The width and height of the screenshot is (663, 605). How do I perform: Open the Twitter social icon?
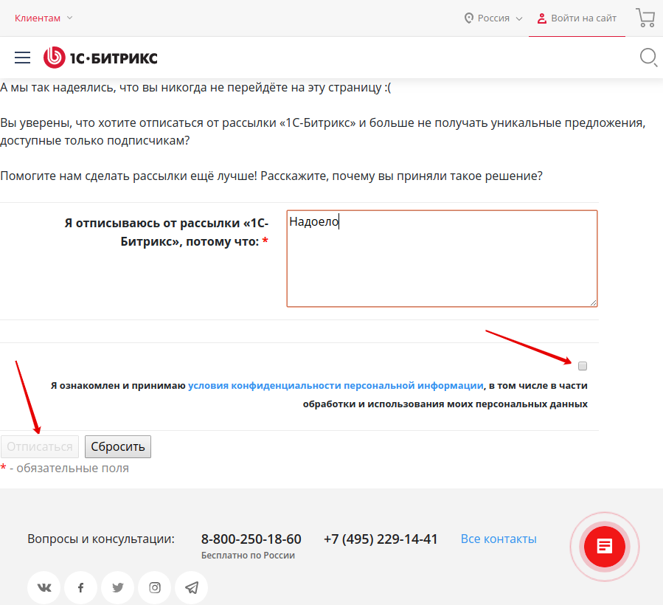tap(117, 587)
